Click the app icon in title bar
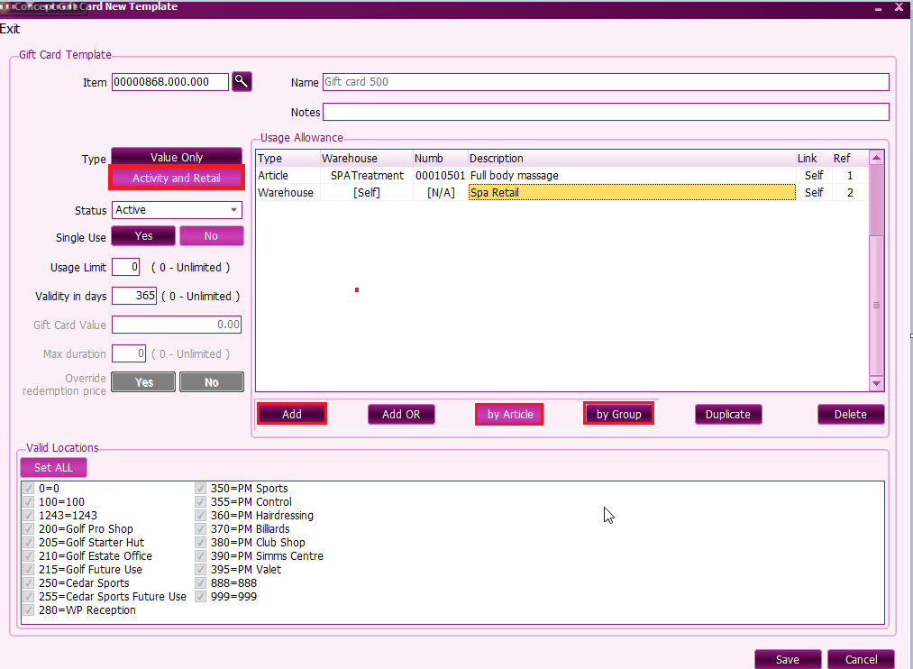 7,7
